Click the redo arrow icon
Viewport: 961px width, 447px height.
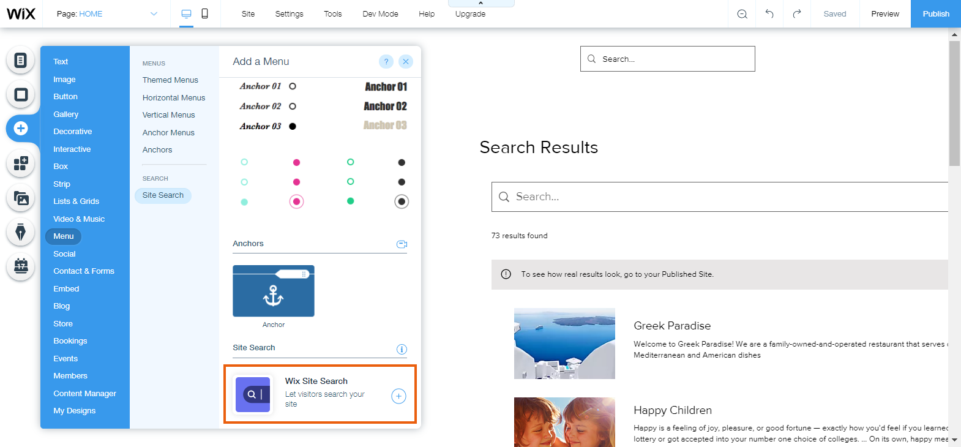click(796, 13)
